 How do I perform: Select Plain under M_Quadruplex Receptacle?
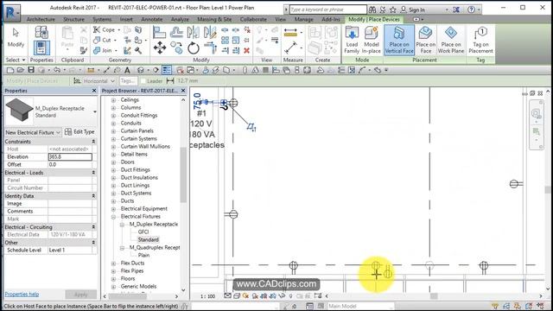143,256
